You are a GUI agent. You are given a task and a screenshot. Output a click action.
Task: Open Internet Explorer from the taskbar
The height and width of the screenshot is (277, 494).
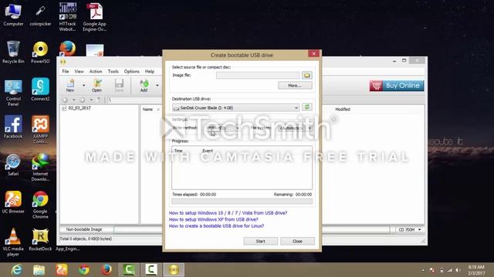[16, 270]
